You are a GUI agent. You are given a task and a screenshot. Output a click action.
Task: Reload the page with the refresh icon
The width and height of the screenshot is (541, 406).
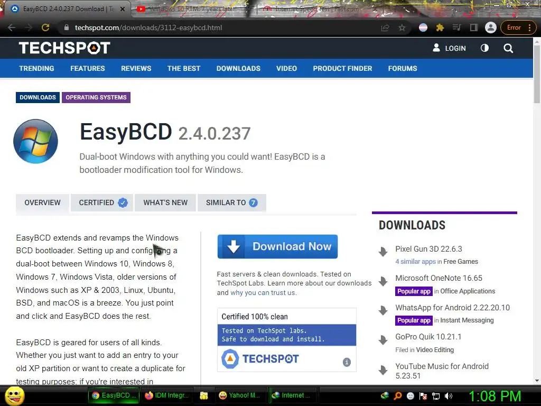[45, 27]
